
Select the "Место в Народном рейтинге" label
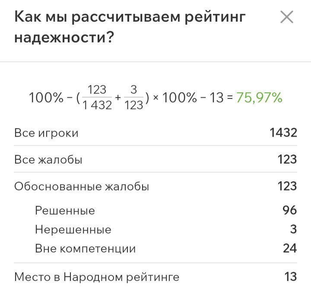[x=97, y=277]
